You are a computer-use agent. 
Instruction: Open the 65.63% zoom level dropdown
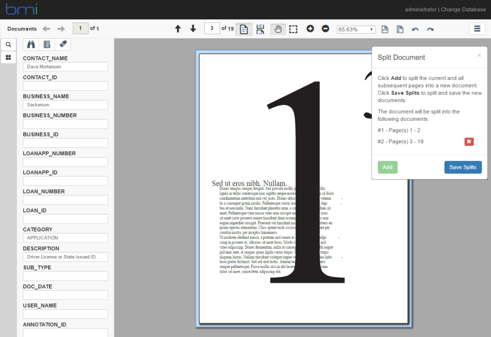(356, 29)
